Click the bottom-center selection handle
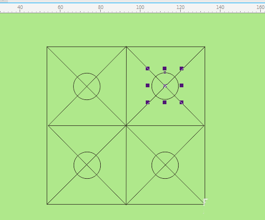265x220 pixels. 165,103
